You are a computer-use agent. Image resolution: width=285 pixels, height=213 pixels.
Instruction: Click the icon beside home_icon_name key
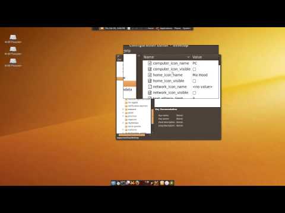150,75
